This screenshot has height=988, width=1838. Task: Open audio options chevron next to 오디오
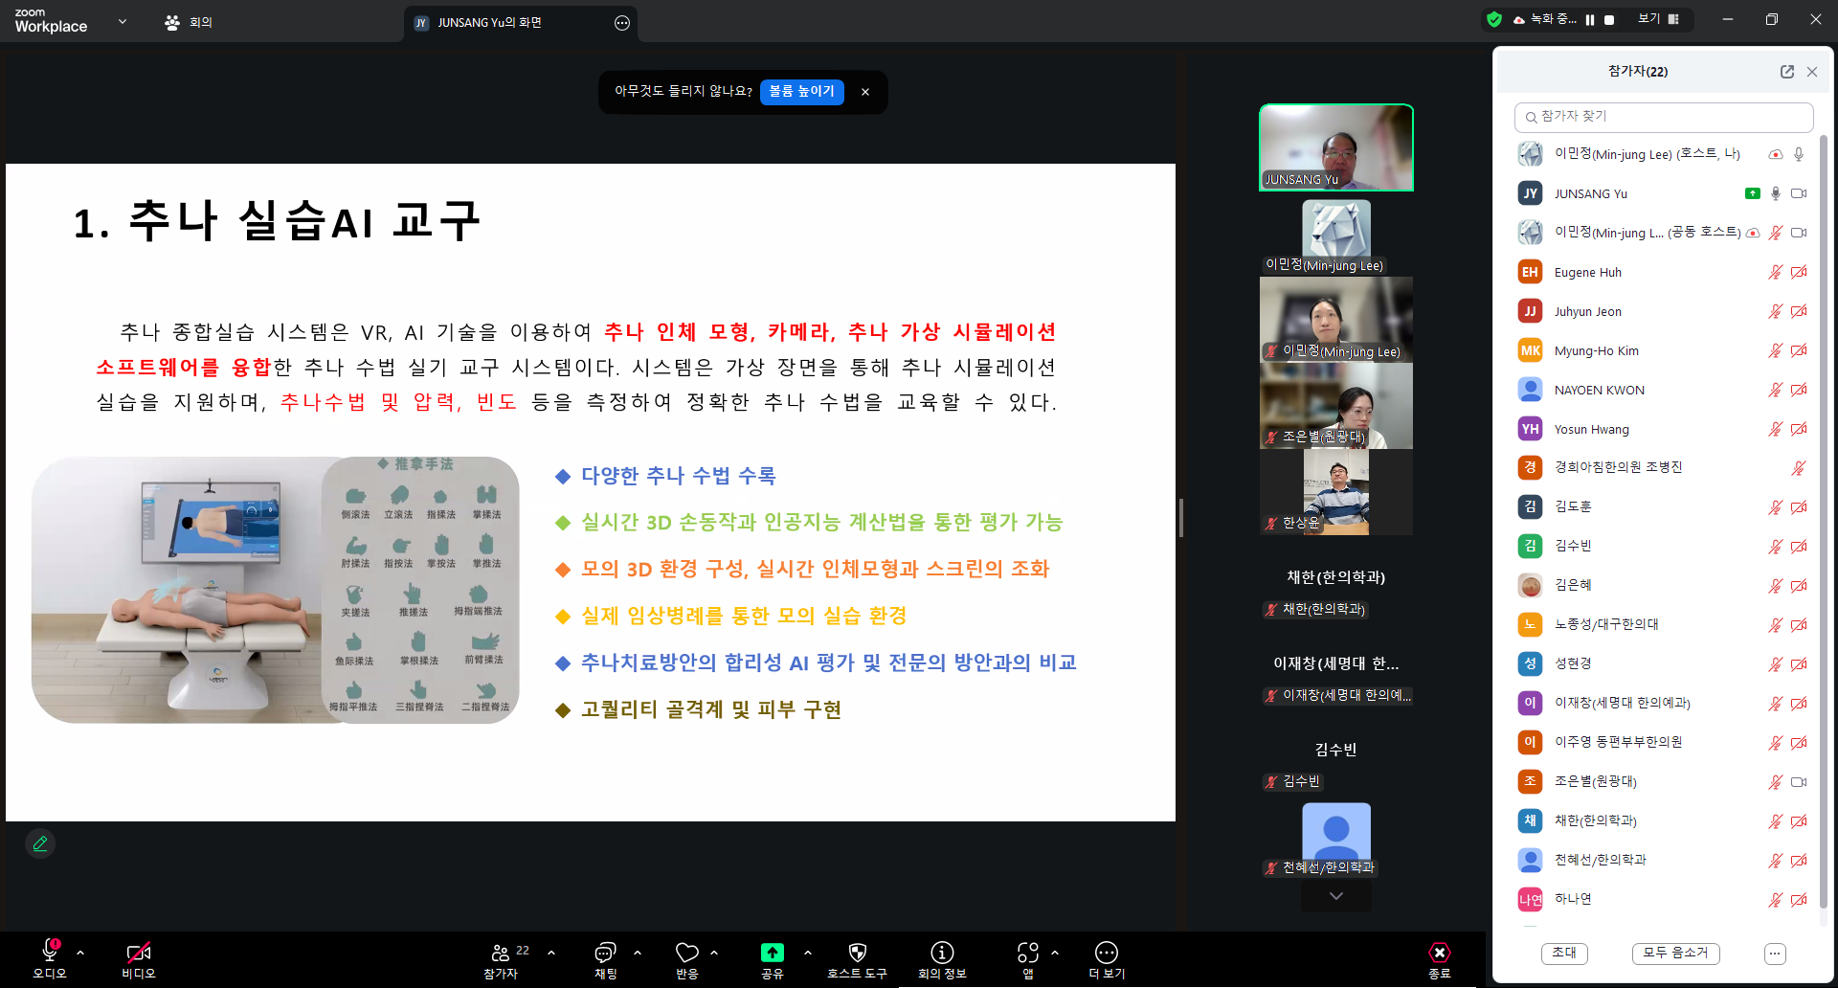point(80,953)
